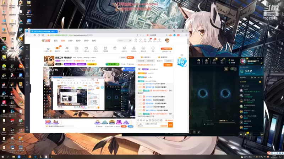Click the search magnifier in Douyu header
Viewport: 284px width, 159px height.
pyautogui.click(x=130, y=41)
